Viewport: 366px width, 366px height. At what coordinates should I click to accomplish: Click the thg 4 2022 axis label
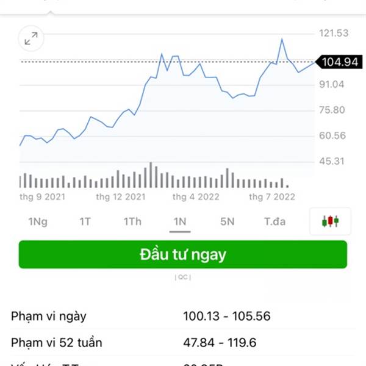196,197
